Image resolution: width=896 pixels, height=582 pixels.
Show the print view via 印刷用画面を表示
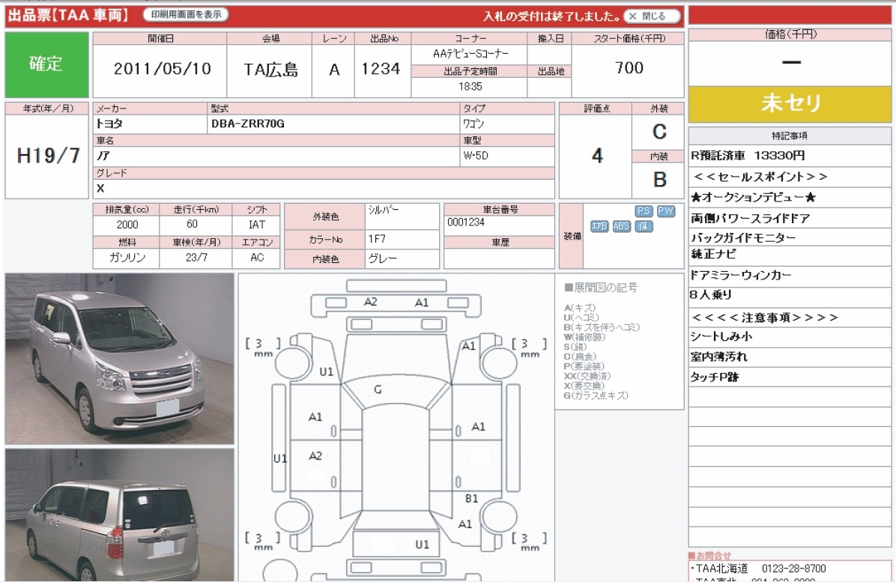point(187,15)
